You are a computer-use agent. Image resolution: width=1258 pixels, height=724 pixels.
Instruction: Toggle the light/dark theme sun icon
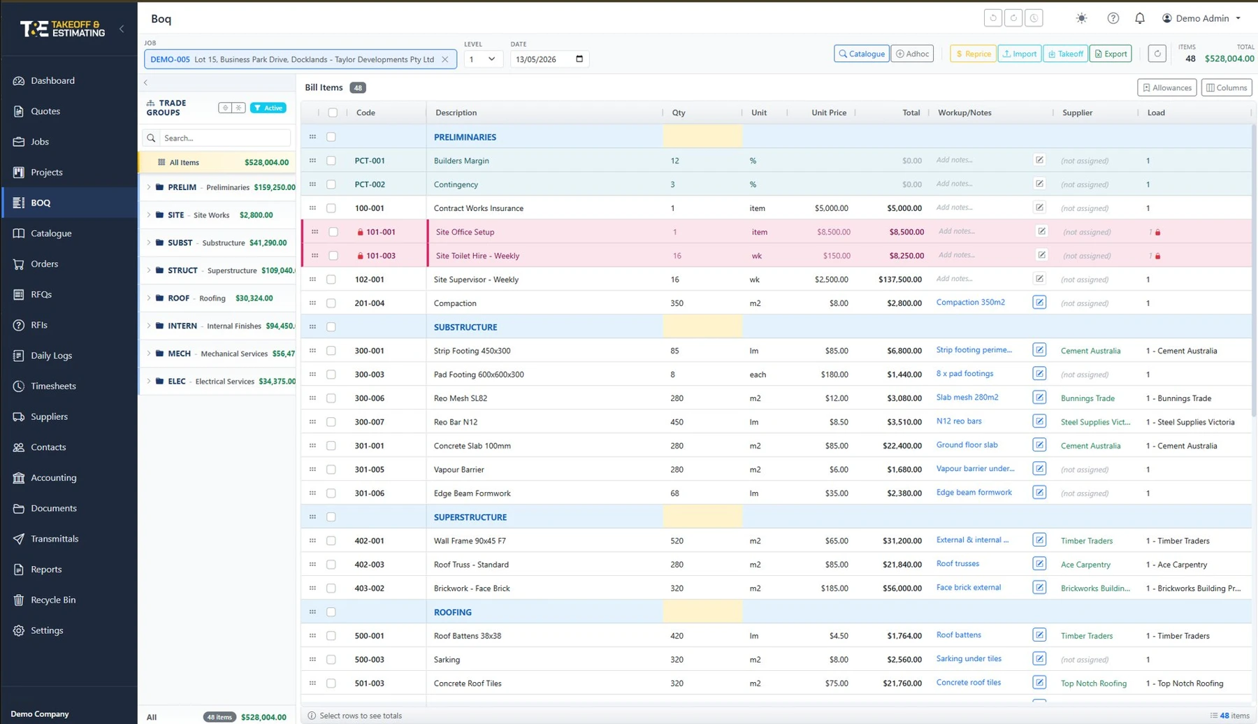click(x=1081, y=18)
